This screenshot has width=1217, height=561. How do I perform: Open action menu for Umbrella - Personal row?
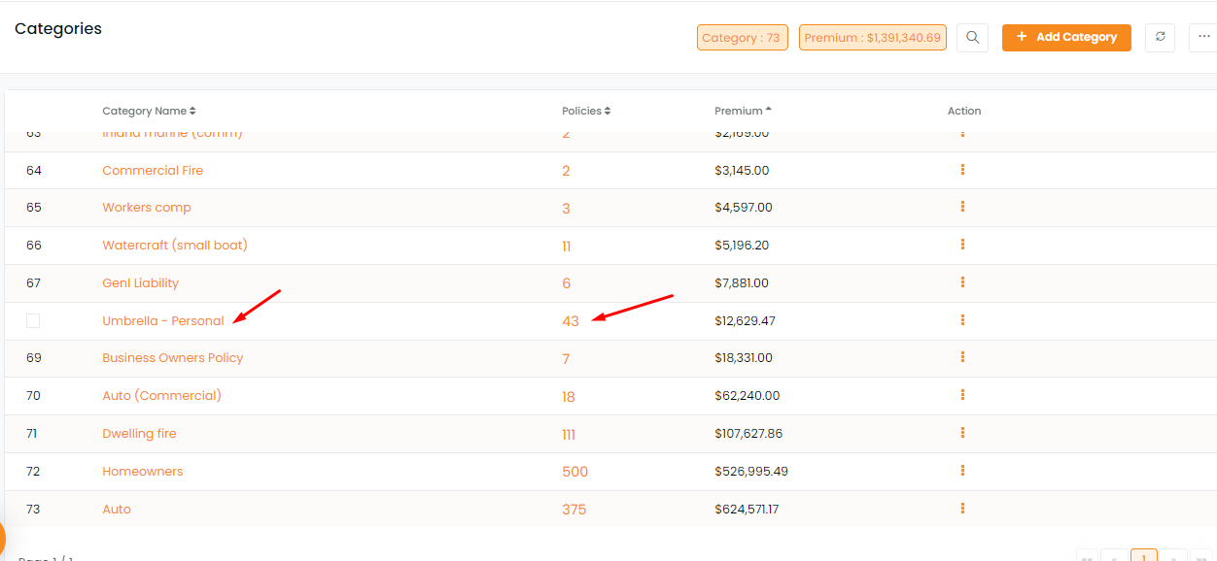[962, 320]
